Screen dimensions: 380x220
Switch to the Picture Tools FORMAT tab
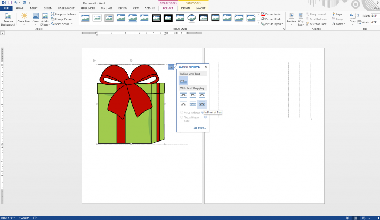tap(168, 8)
